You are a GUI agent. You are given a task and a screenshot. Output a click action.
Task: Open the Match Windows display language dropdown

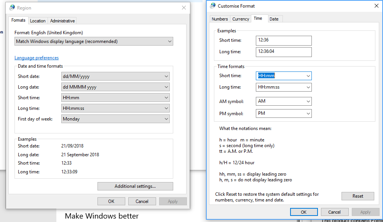pos(169,41)
